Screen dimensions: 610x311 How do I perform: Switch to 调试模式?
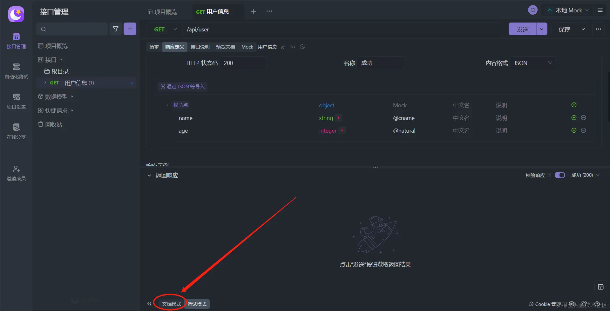pyautogui.click(x=197, y=304)
